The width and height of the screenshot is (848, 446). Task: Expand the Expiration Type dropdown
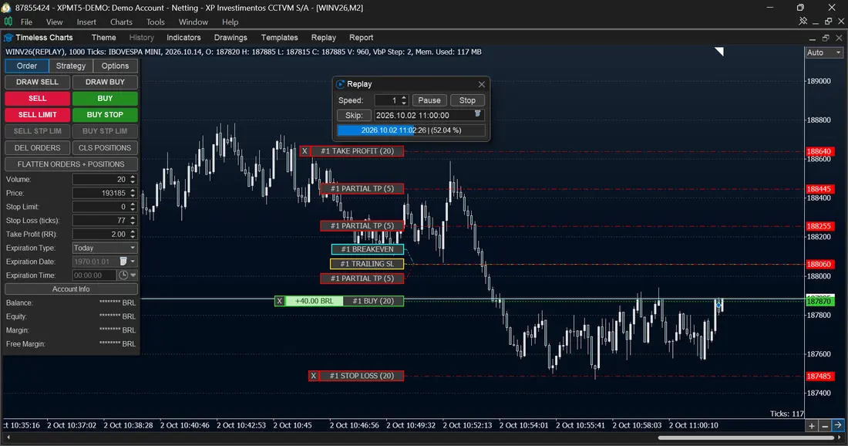click(x=133, y=248)
